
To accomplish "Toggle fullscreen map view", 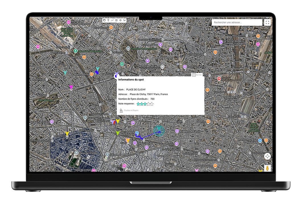I will pyautogui.click(x=267, y=22).
